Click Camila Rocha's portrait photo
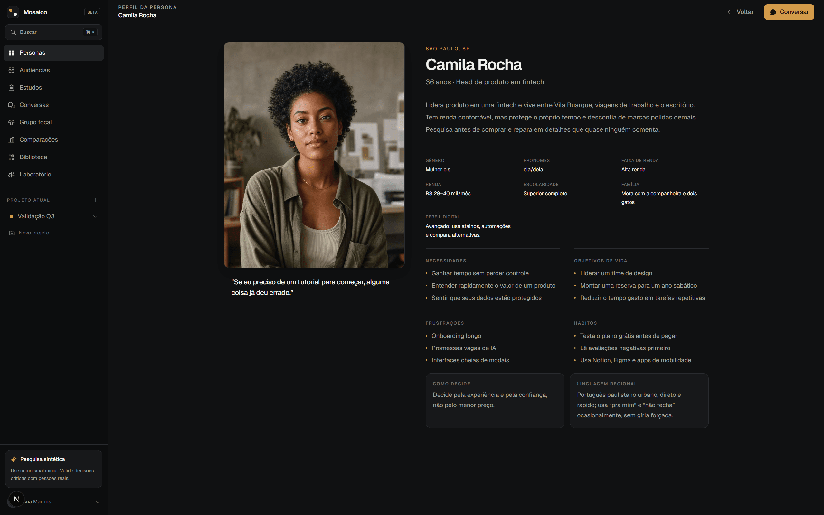Viewport: 824px width, 515px height. pos(314,155)
